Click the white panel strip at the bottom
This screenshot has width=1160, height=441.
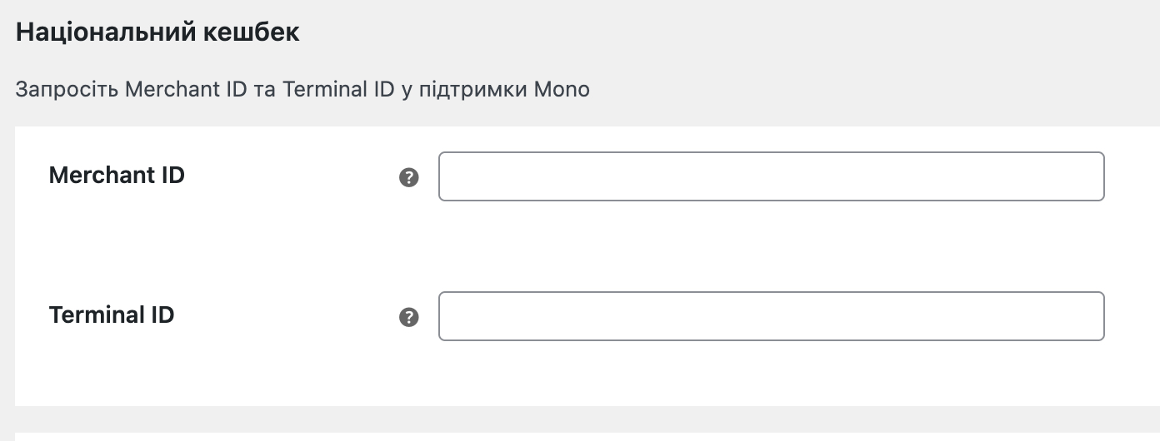click(583, 436)
